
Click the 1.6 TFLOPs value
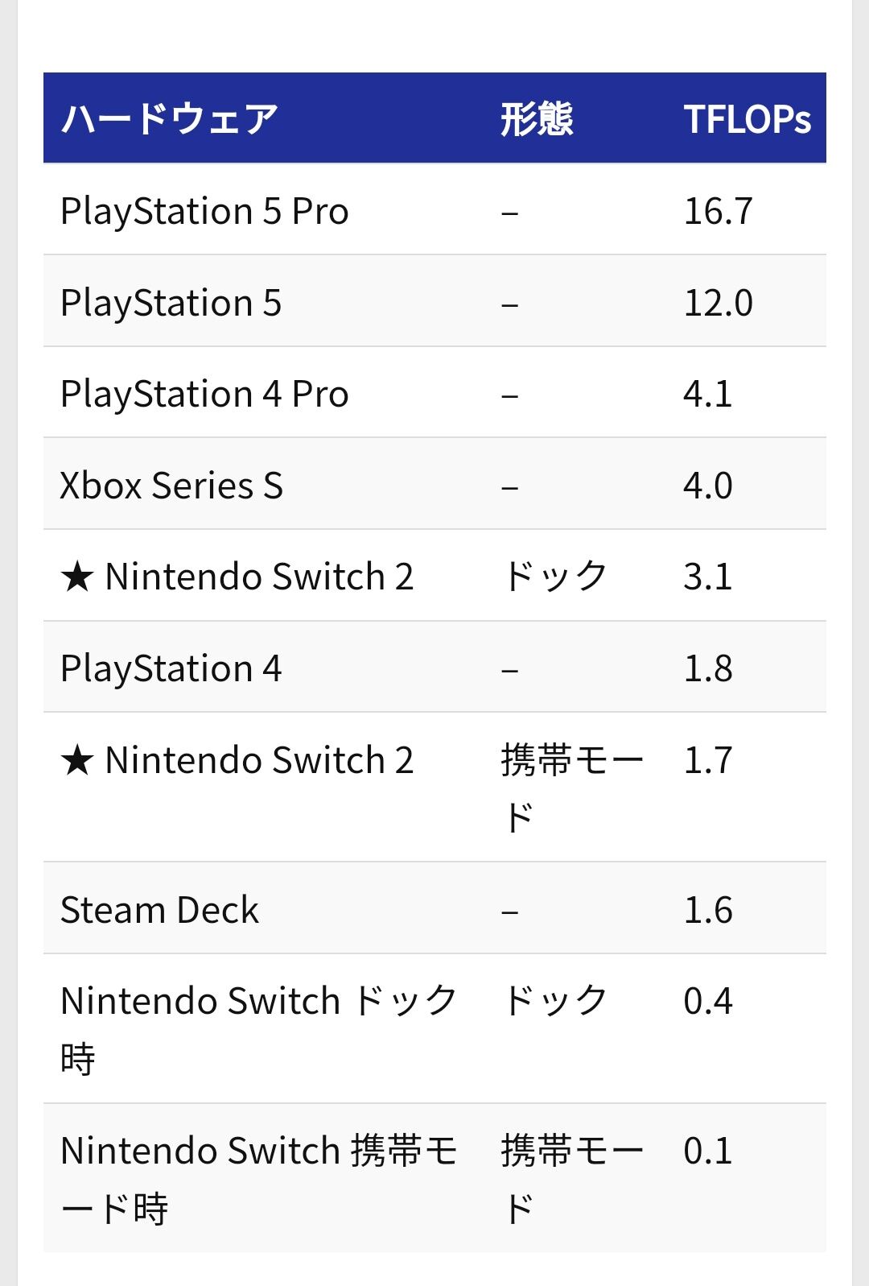pos(707,910)
